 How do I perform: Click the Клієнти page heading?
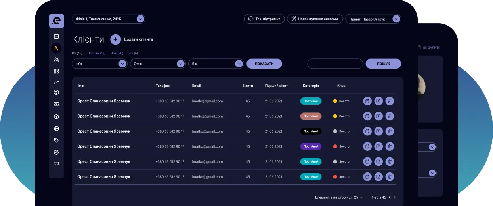88,39
